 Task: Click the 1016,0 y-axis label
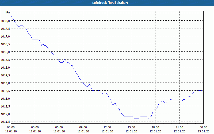5,52
